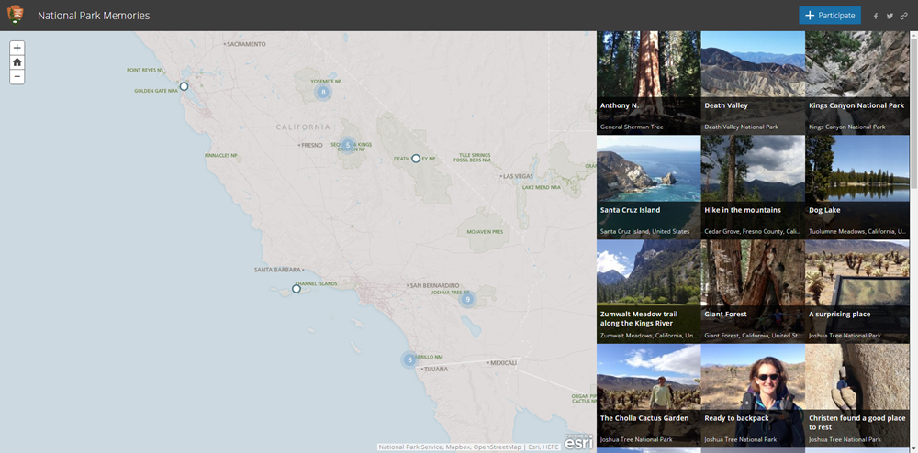
Task: Click the Tijuana label on the map
Action: 436,369
